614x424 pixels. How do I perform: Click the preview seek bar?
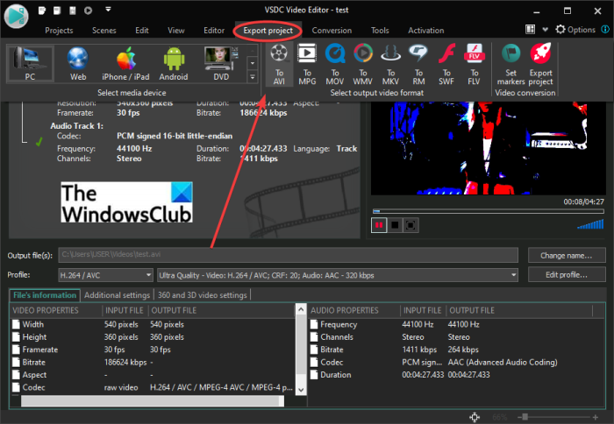(488, 211)
